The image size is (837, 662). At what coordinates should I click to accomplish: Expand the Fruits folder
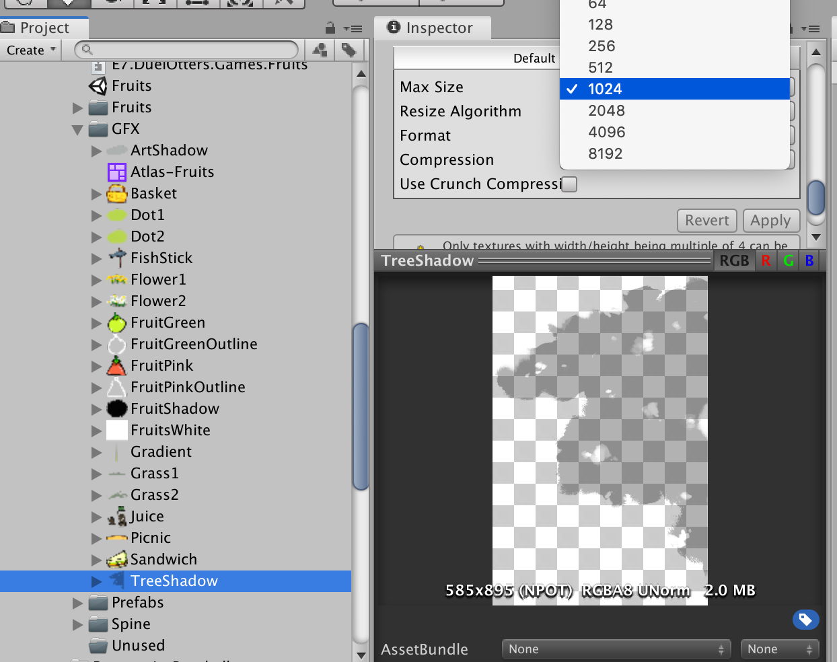[x=77, y=108]
